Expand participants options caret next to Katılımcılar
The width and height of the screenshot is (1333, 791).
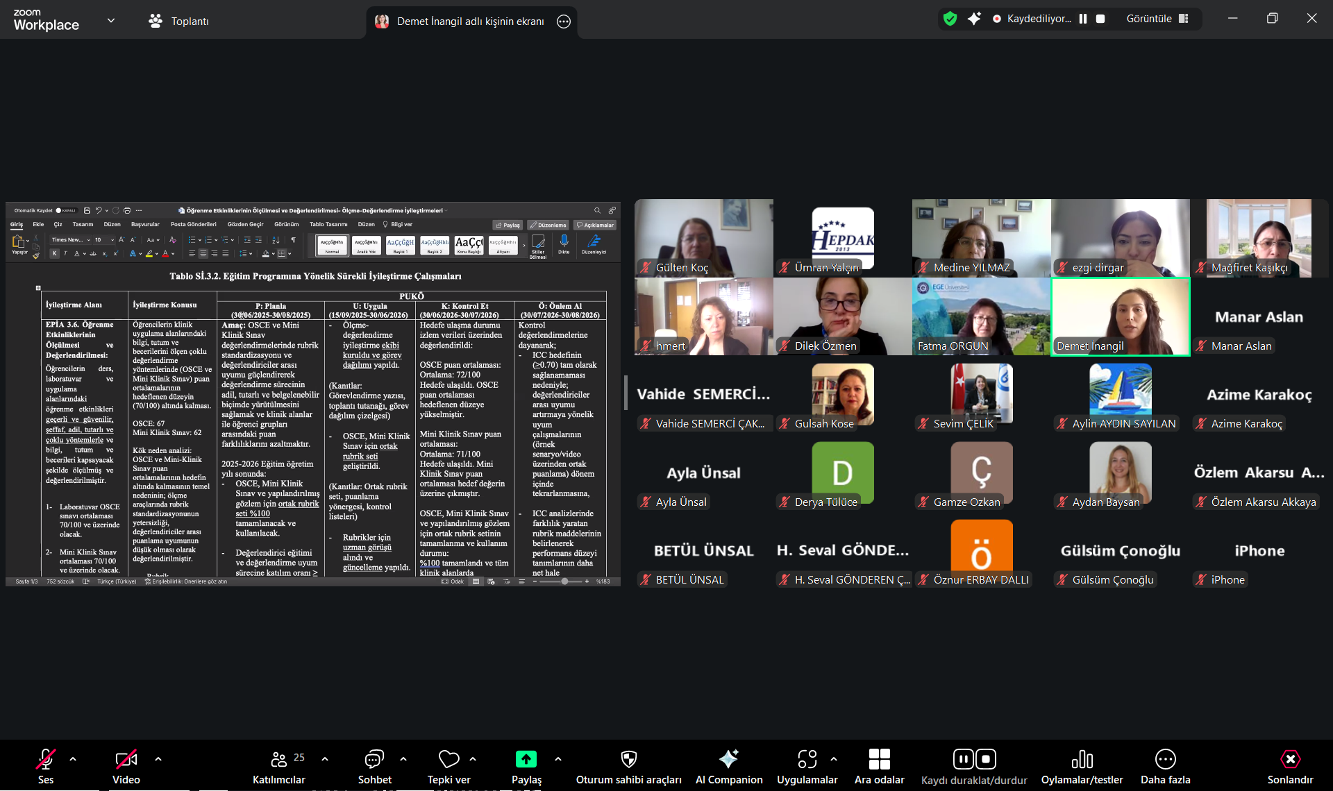(x=325, y=759)
